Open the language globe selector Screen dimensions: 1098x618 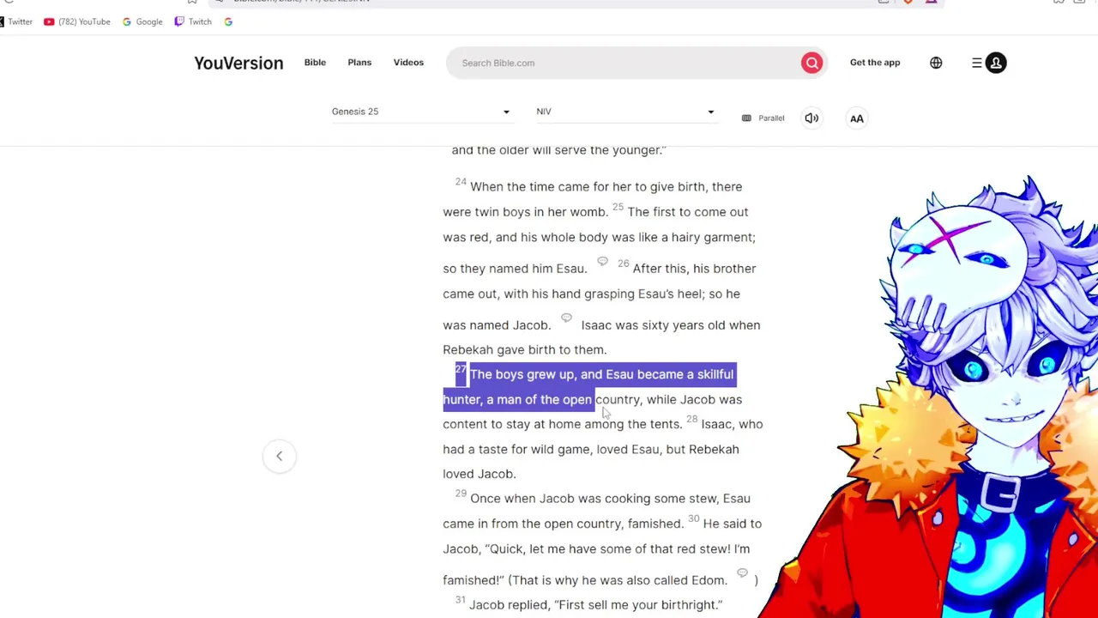pyautogui.click(x=936, y=63)
